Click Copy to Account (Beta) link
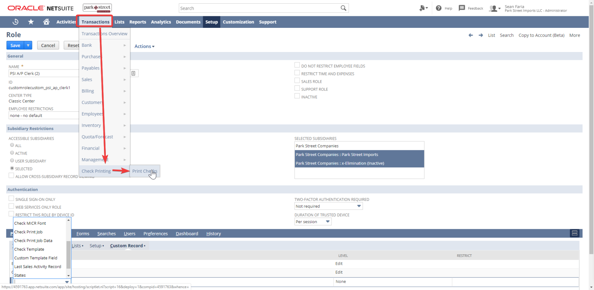The image size is (594, 290). click(x=541, y=35)
